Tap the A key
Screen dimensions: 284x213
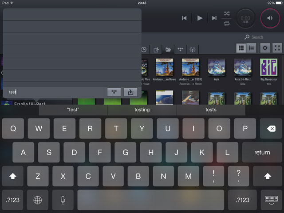click(23, 152)
